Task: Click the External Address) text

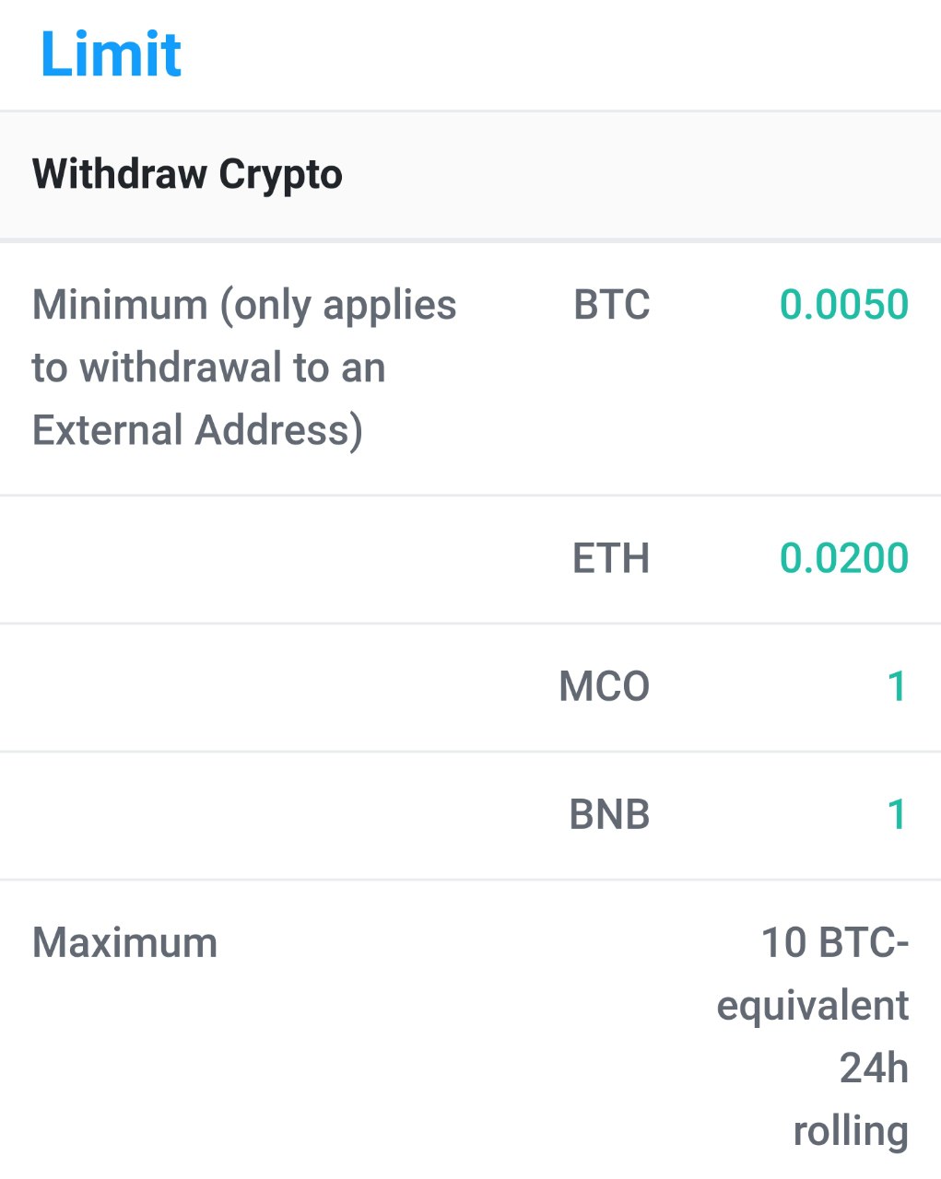Action: [197, 430]
